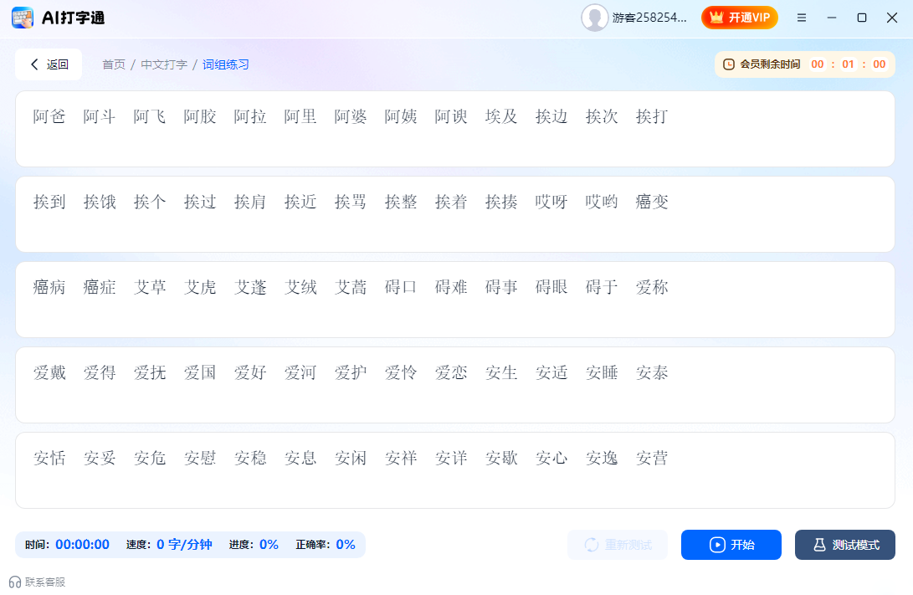913x595 pixels.
Task: Go to 首页 in the breadcrumb
Action: 114,64
